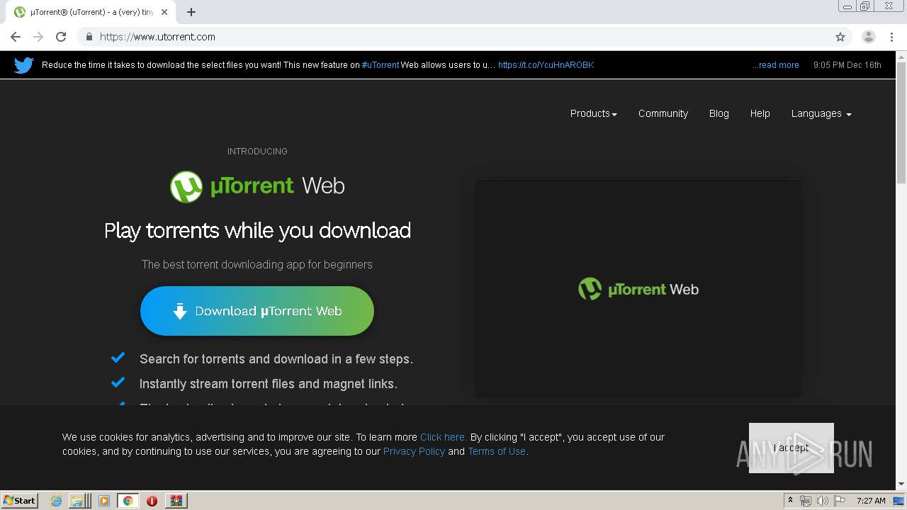Screen dimensions: 907x510
Task: Click the INTRODUCING label
Action: [257, 152]
